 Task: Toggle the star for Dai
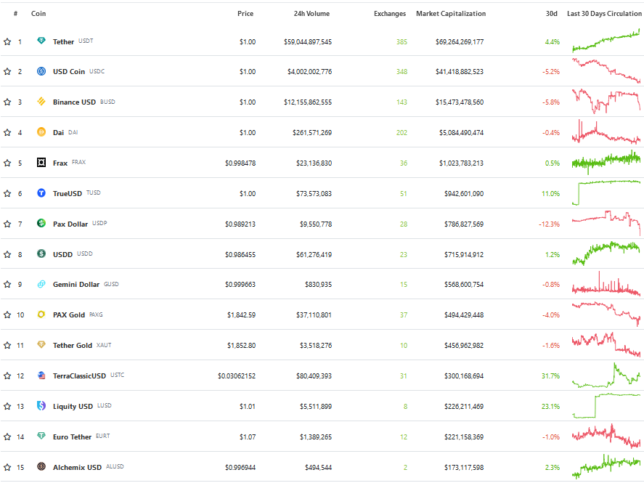click(7, 132)
